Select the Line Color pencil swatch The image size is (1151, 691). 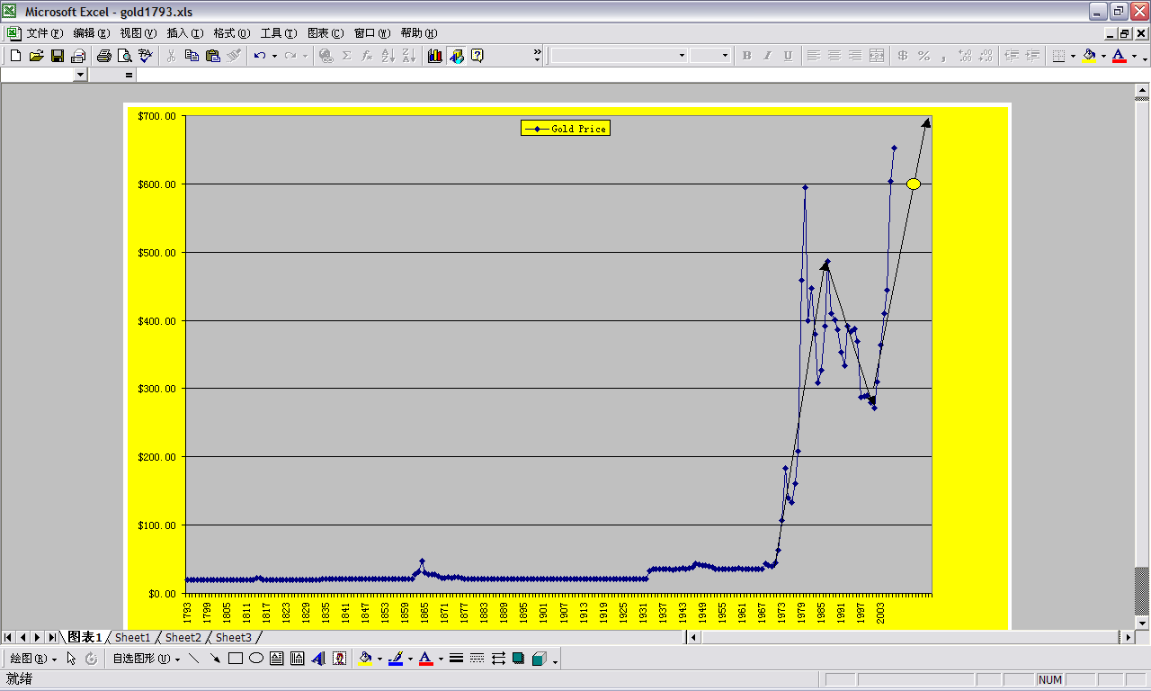(x=397, y=658)
